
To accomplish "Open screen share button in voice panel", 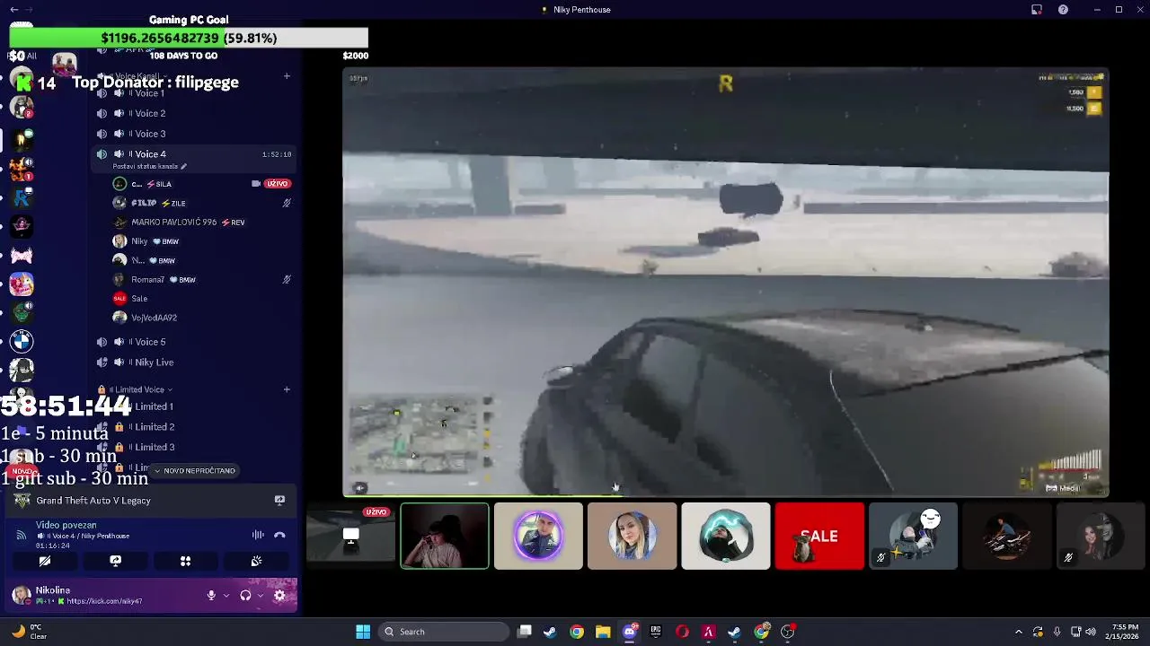I will [115, 561].
